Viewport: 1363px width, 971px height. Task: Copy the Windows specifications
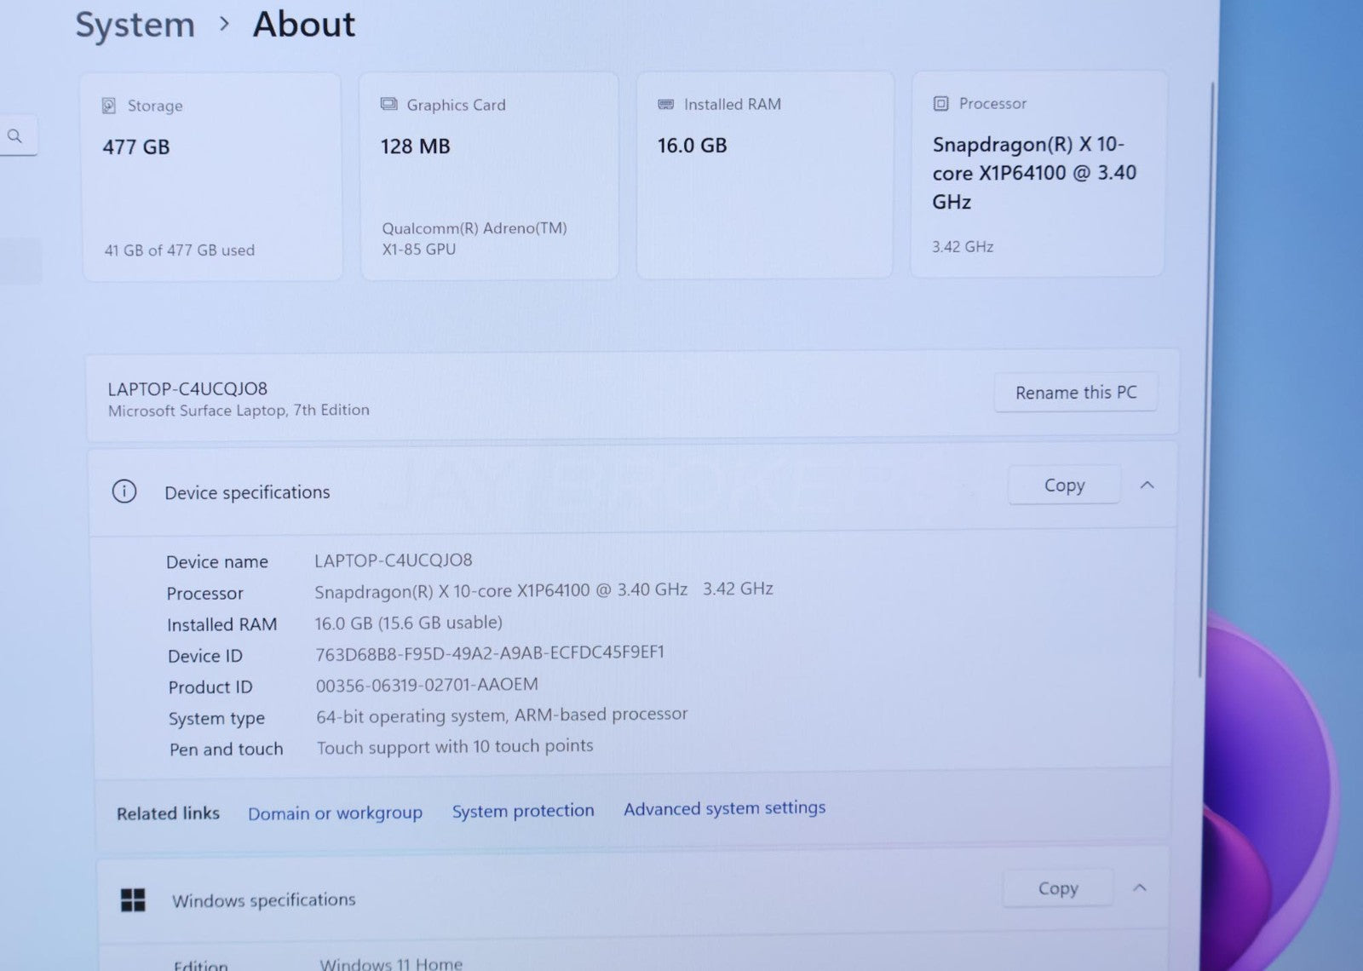coord(1057,888)
